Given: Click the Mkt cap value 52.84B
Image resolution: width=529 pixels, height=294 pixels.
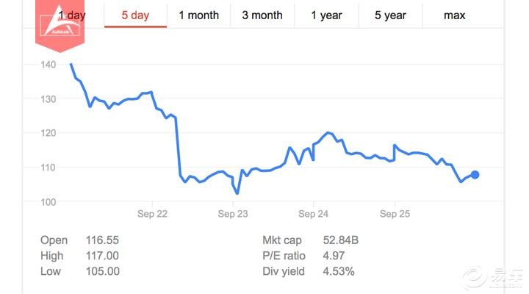Looking at the screenshot, I should click(341, 240).
